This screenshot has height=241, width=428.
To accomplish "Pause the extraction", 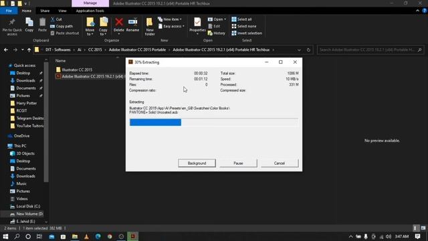I will pyautogui.click(x=238, y=163).
